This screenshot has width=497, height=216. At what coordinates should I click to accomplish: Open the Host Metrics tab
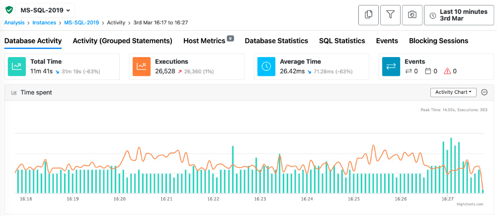(204, 41)
